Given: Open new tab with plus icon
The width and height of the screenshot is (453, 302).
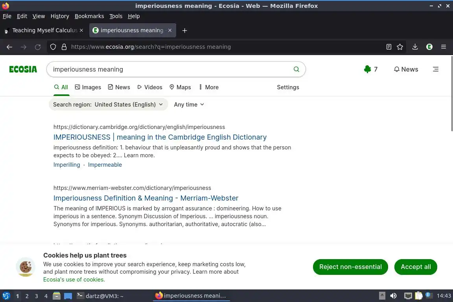Looking at the screenshot, I should point(184,30).
